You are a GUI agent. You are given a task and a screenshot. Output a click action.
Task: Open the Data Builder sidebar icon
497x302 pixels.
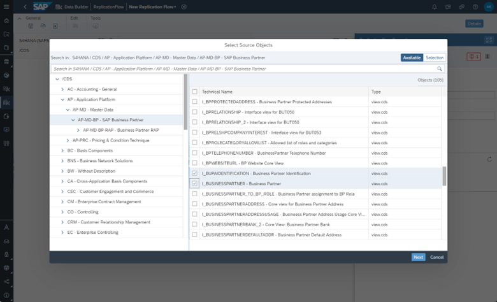6,103
